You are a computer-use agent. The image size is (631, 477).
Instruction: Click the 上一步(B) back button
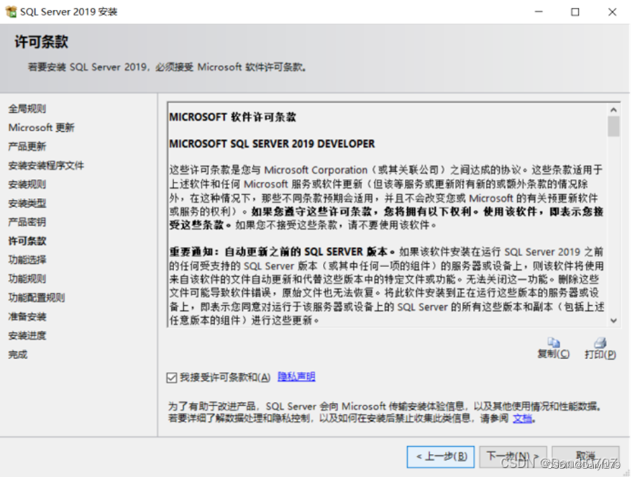[x=441, y=457]
